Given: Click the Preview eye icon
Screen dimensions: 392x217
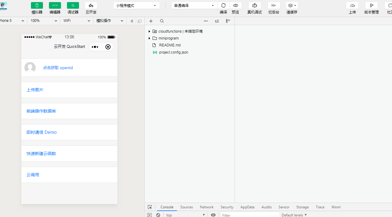Looking at the screenshot, I should point(236,6).
